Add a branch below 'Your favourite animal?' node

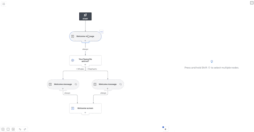[x=85, y=65]
